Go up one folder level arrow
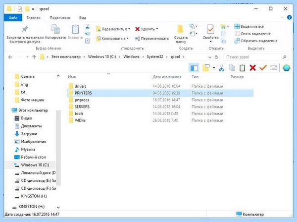Screen dimensions: 297x222 click(x=34, y=57)
